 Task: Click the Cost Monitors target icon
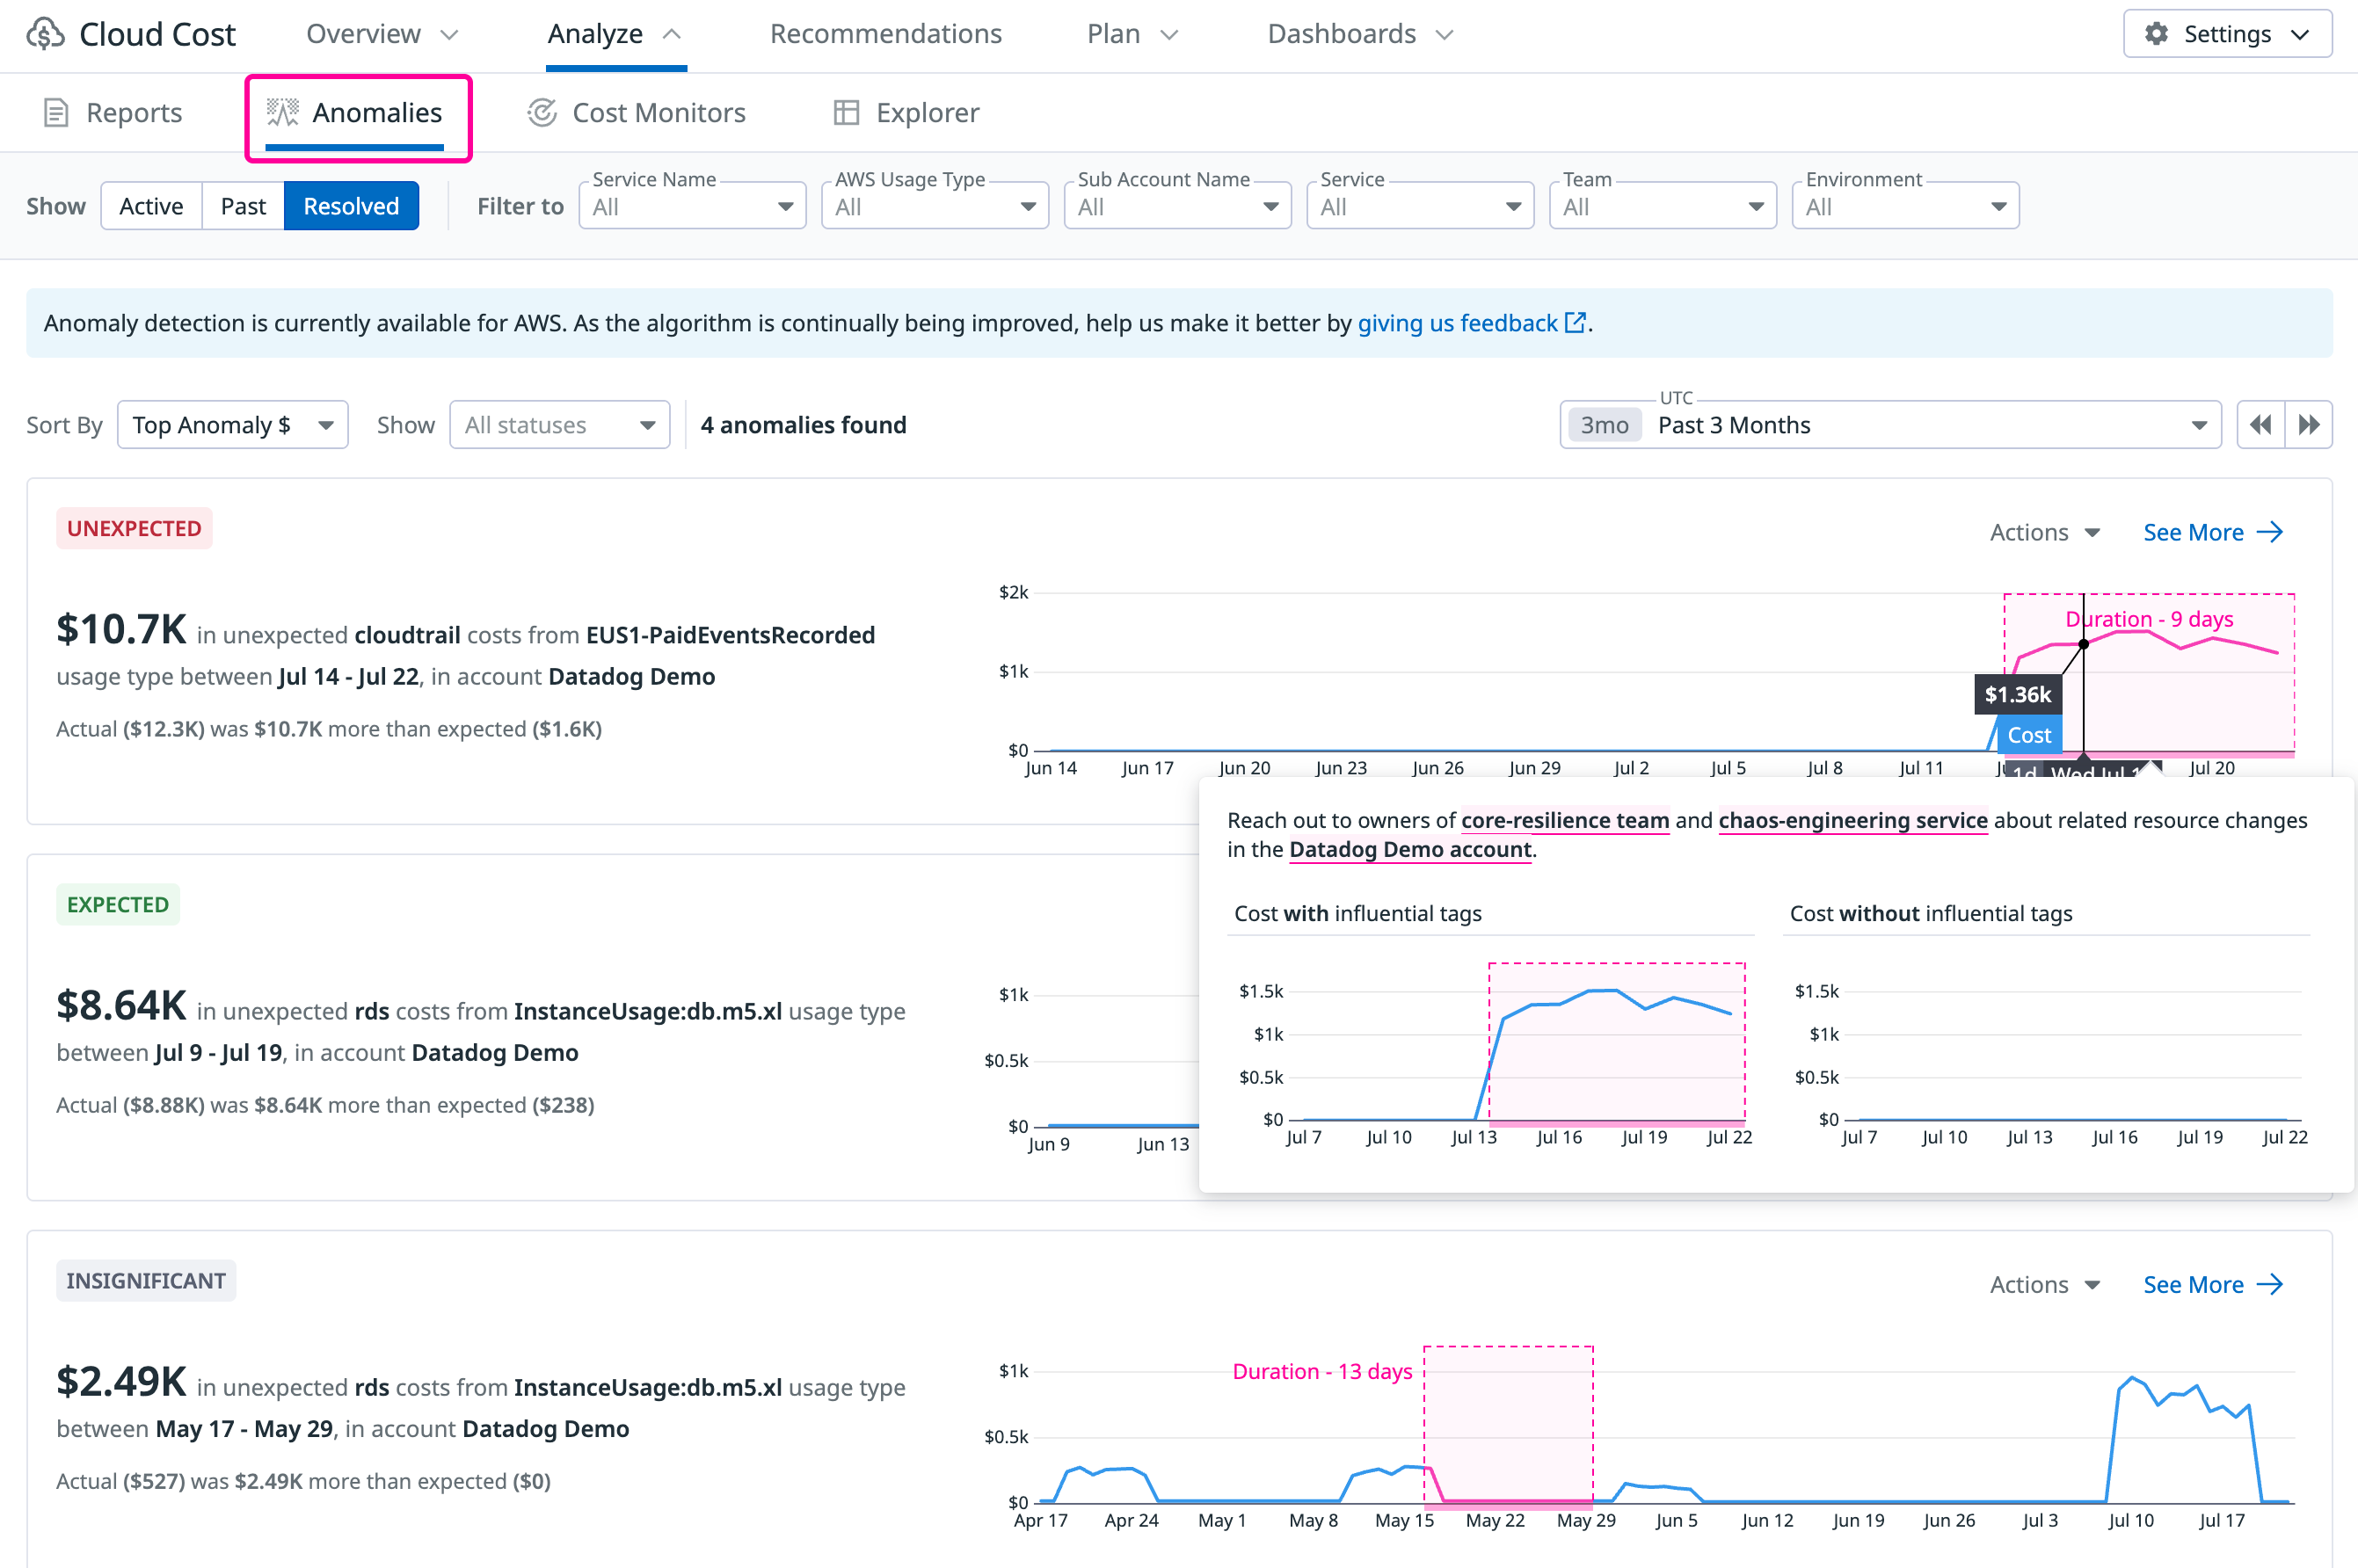pyautogui.click(x=542, y=113)
